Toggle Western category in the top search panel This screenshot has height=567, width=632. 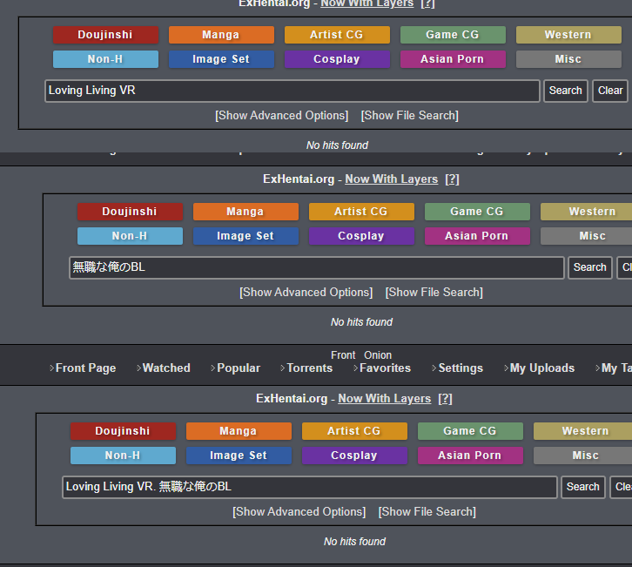568,35
